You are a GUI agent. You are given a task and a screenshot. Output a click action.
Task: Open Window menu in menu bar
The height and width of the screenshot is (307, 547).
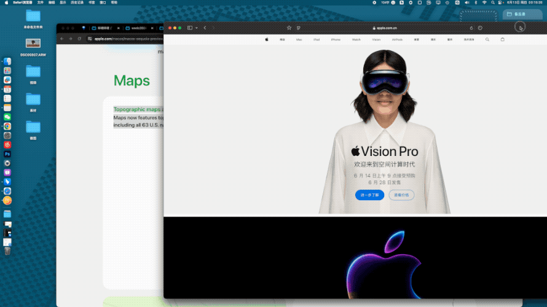click(103, 2)
